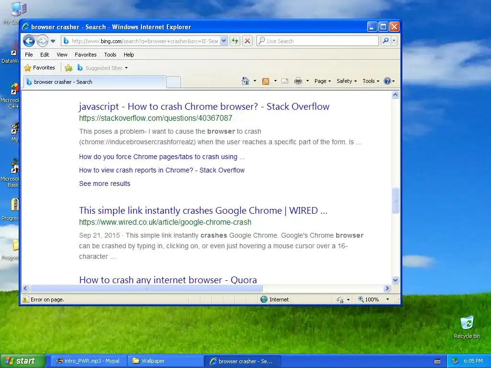Click the keyboard icon in the taskbar
Screen dimensions: 491x368
tap(437, 361)
